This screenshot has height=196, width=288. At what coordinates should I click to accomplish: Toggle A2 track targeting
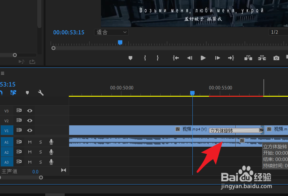(x=7, y=152)
